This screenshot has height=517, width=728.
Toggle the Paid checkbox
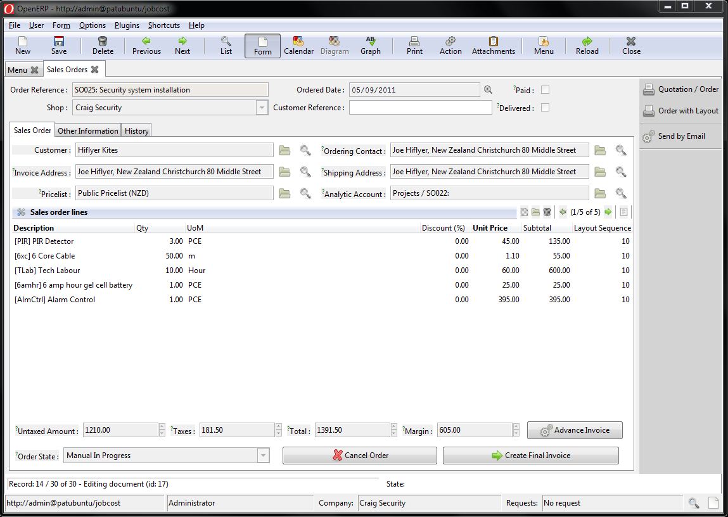coord(545,90)
